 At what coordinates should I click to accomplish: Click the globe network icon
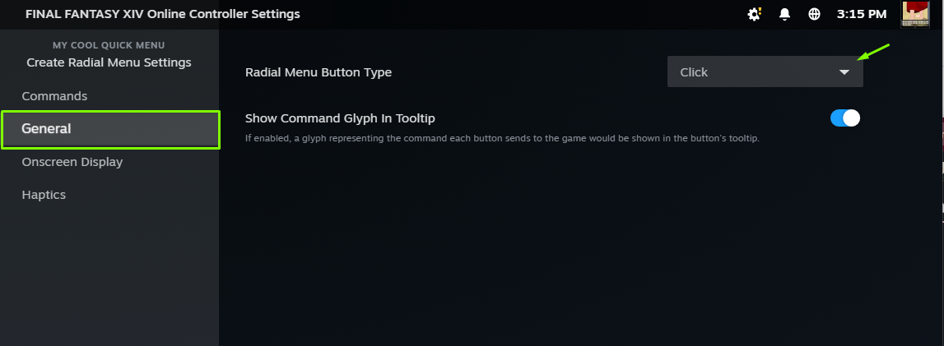coord(814,14)
